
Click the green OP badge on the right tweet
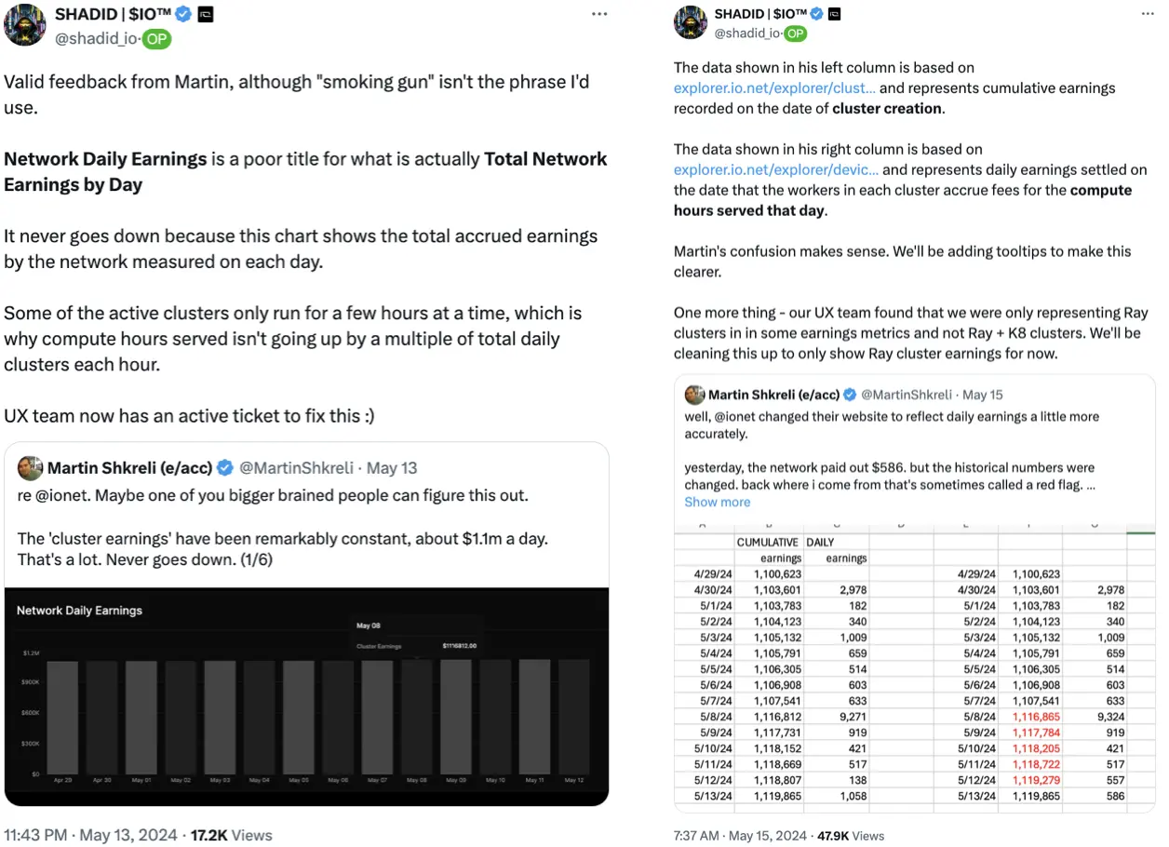[x=795, y=34]
